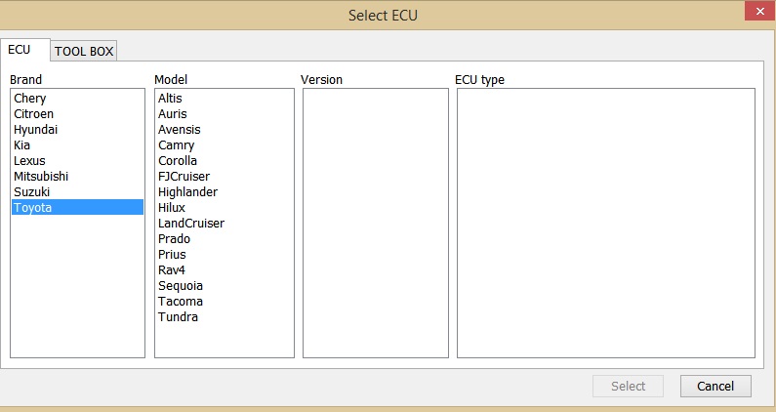Pick Suzuki from the Brand list
This screenshot has width=776, height=412.
tap(33, 192)
